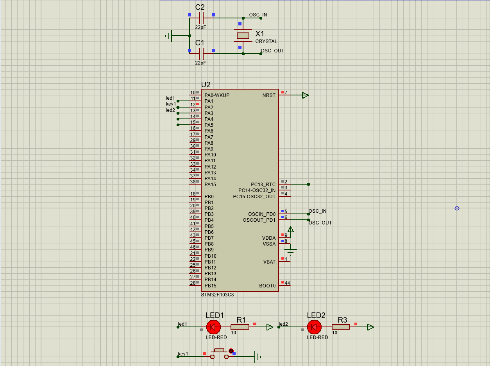This screenshot has height=366, width=490.
Task: Select the LED2 red diode symbol
Action: (x=314, y=327)
